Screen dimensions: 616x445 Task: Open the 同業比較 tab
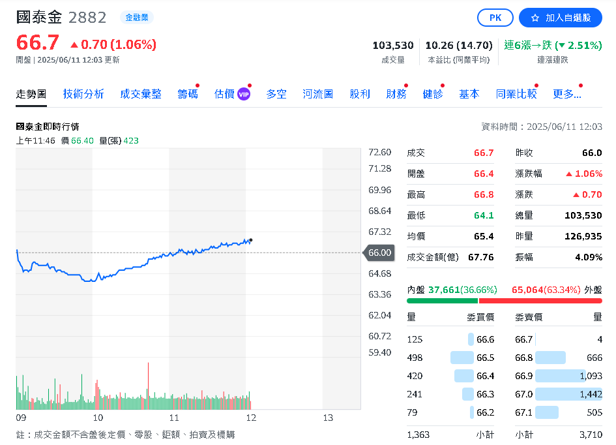[516, 94]
